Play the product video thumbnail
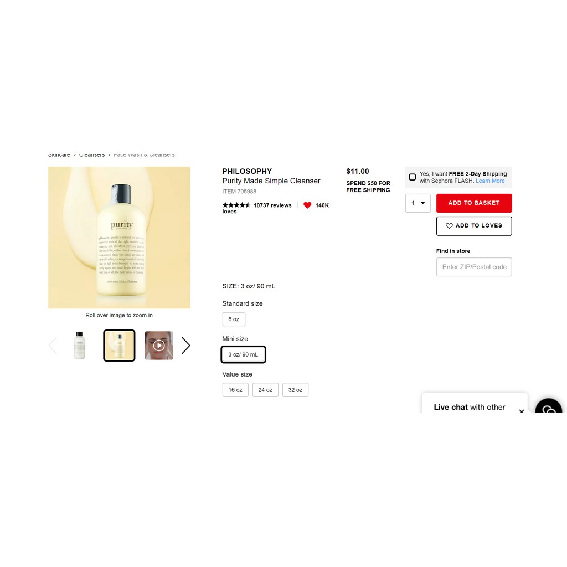This screenshot has height=567, width=567. point(159,346)
